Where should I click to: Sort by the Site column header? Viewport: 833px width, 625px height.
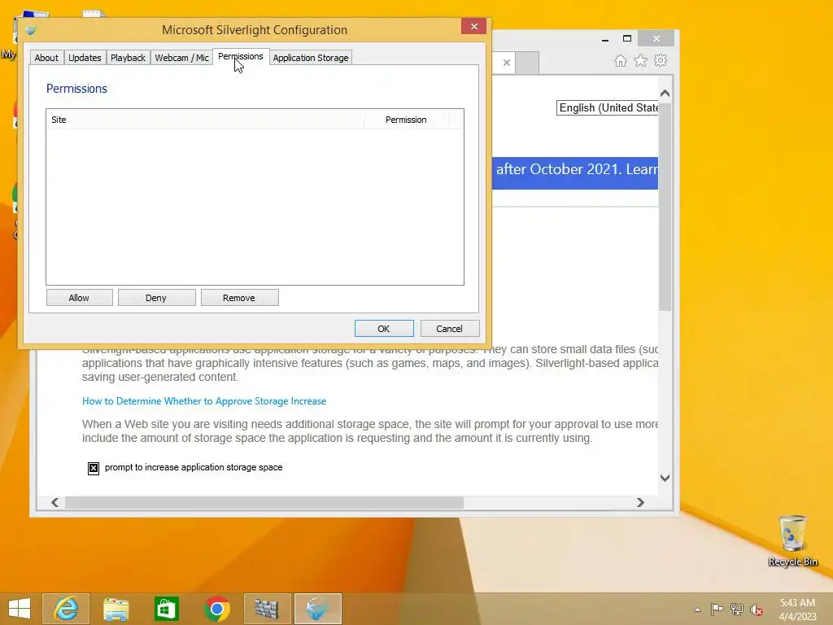tap(204, 120)
